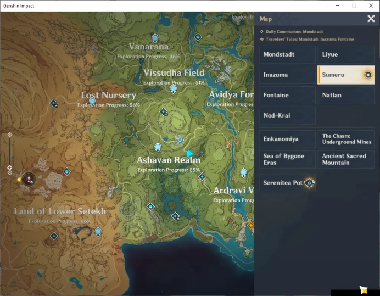Select the teleport waypoint on Lost Nursery label
The image size is (380, 296).
(x=92, y=102)
